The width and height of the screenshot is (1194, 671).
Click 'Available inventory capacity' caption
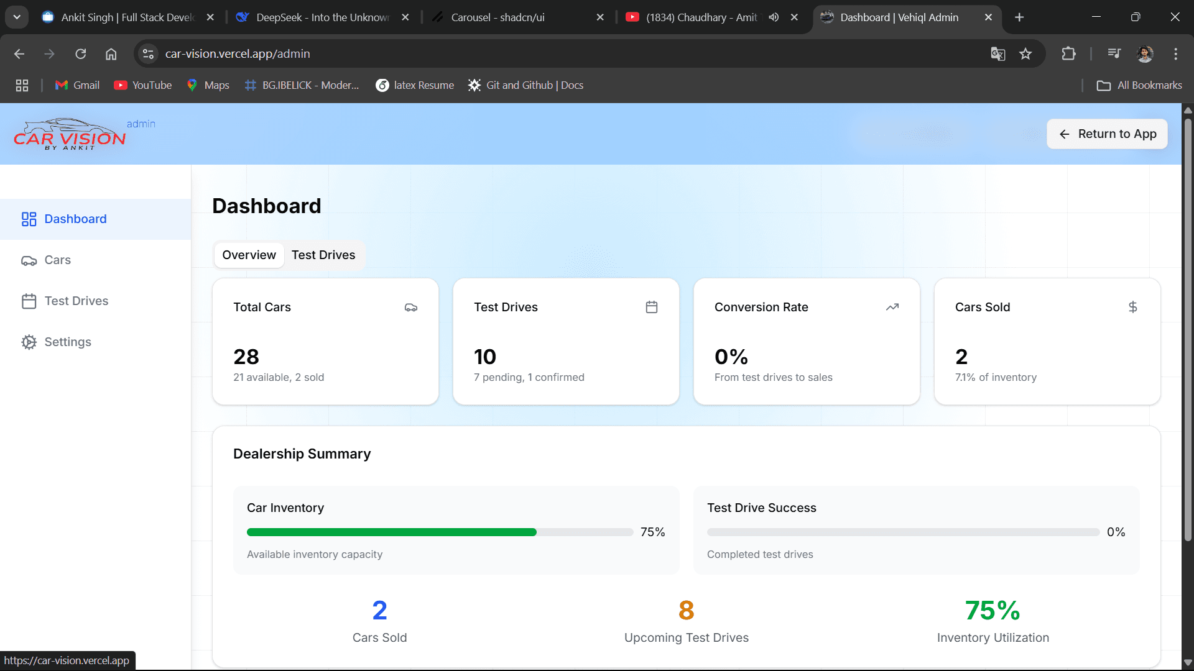tap(315, 555)
